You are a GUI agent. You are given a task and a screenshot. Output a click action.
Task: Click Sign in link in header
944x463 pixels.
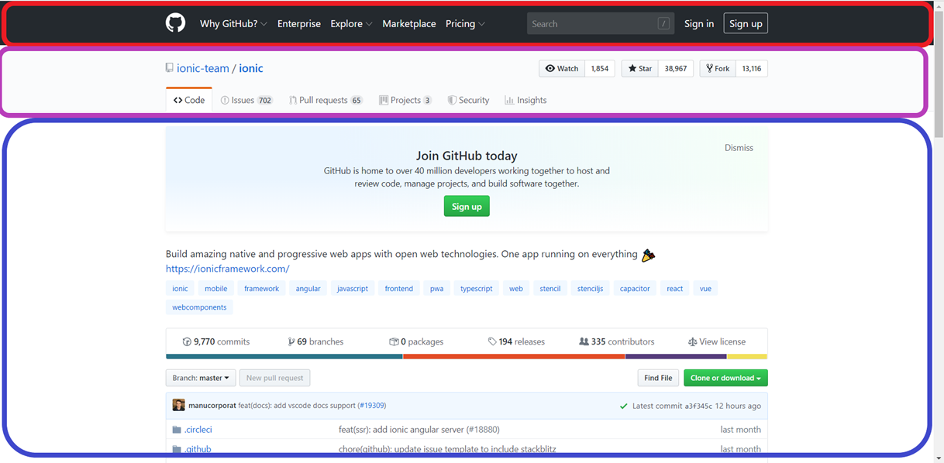point(699,24)
